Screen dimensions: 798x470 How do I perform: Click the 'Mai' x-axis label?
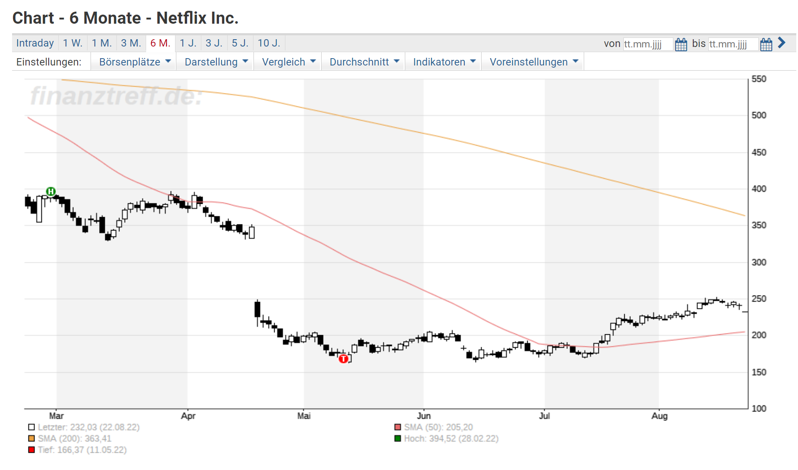point(304,416)
